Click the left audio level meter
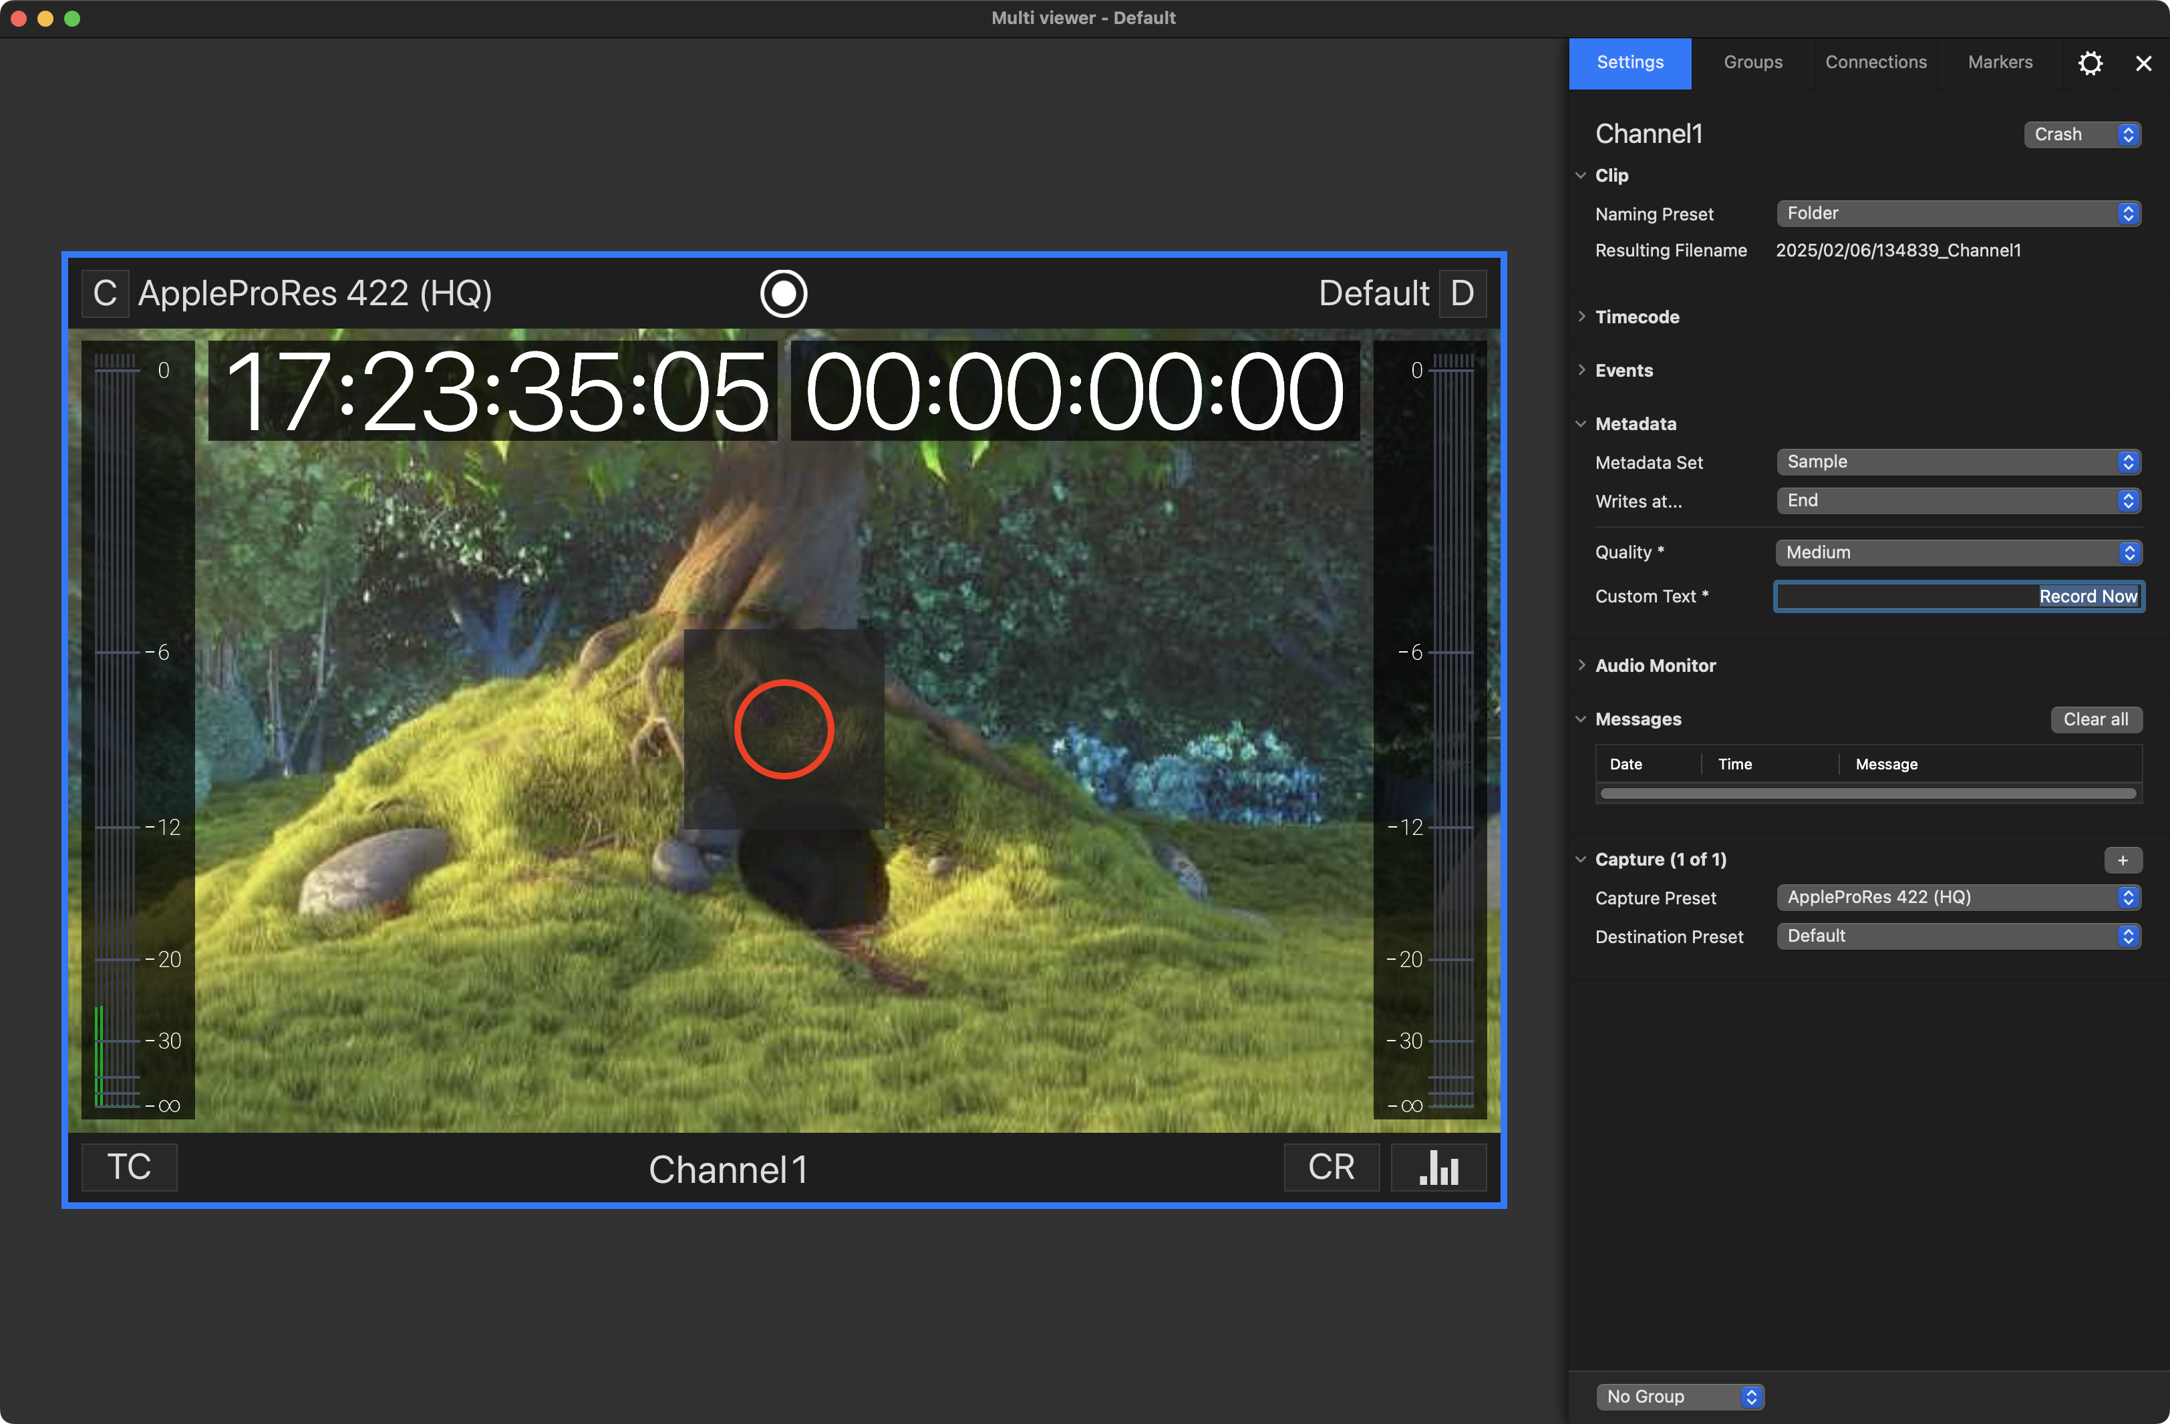The image size is (2170, 1424). click(x=138, y=730)
